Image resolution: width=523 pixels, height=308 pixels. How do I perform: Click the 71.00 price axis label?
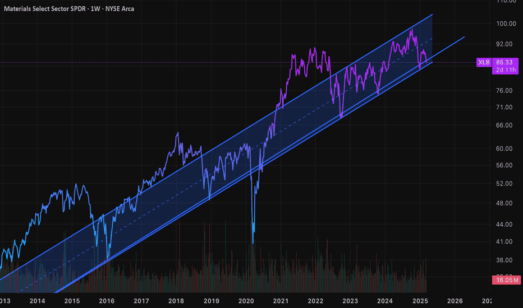tap(504, 107)
